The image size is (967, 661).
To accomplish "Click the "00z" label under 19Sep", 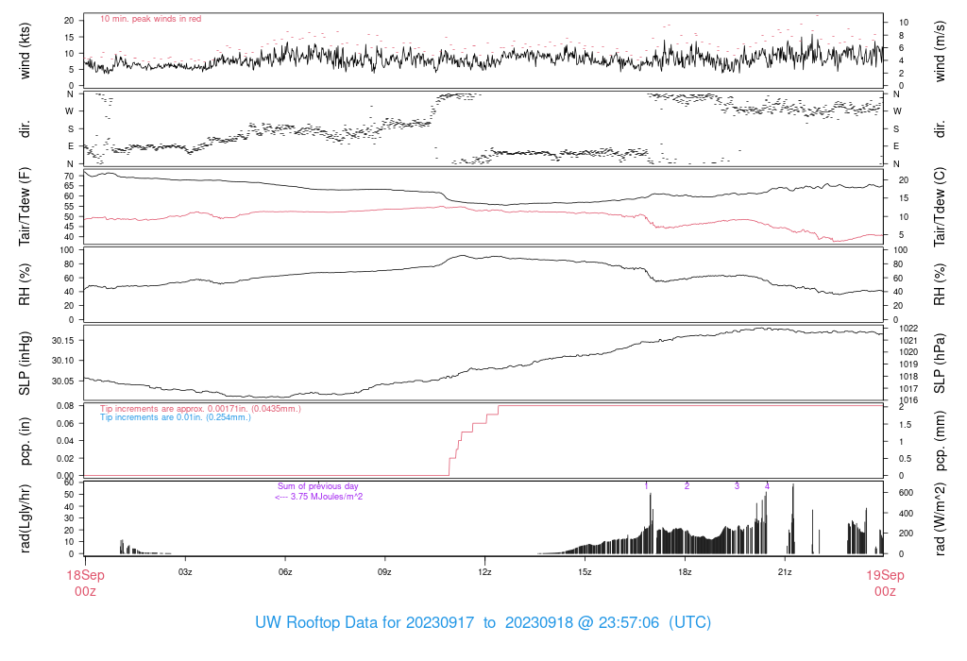I will pos(885,592).
